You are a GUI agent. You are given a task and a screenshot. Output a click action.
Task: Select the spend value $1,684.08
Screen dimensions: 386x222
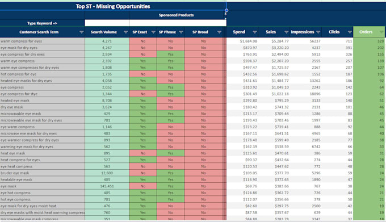[249, 41]
